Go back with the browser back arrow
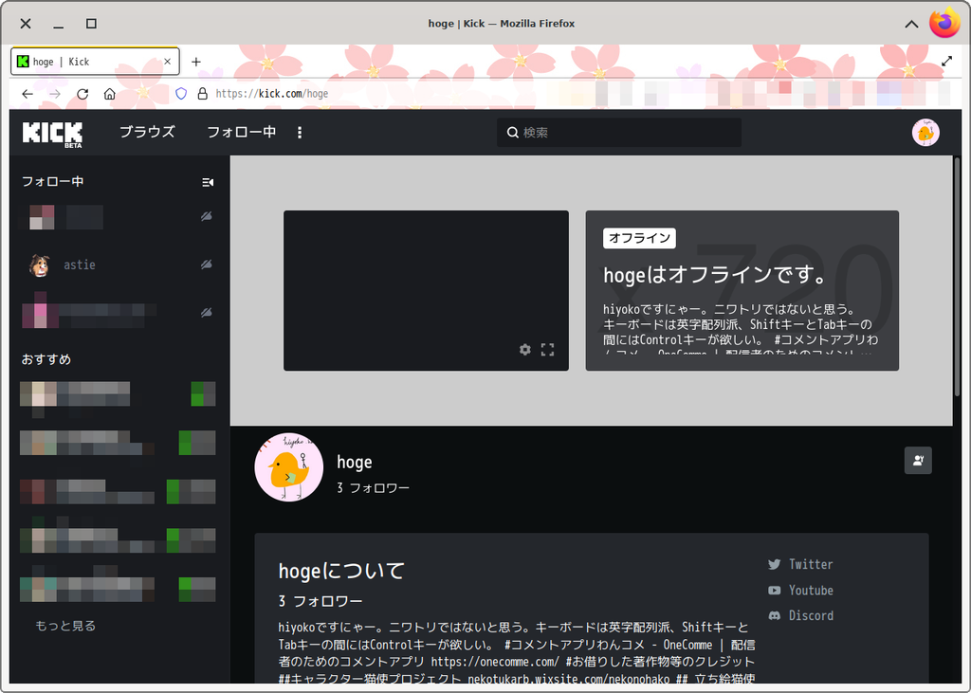The width and height of the screenshot is (971, 693). tap(27, 94)
